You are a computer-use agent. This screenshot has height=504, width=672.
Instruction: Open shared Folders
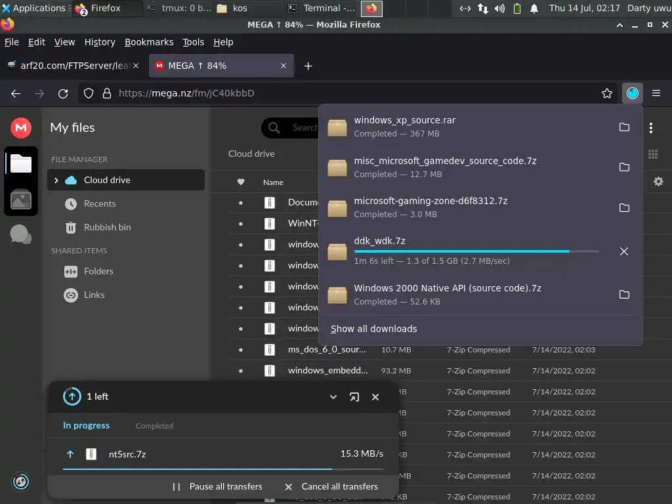click(89, 271)
